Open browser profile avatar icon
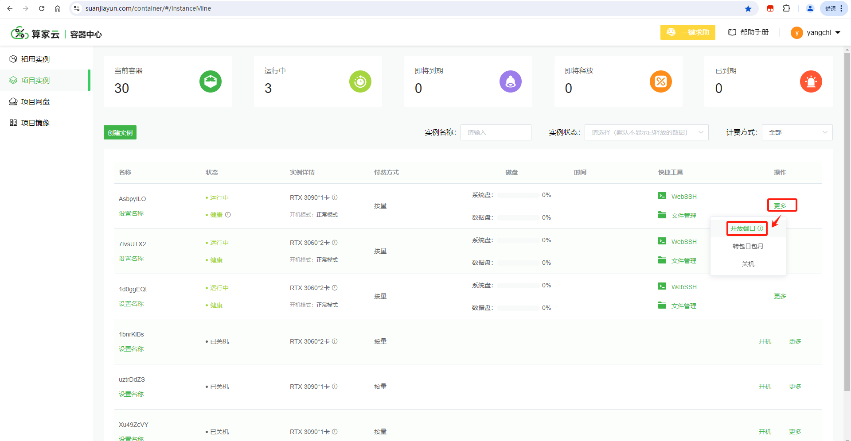This screenshot has width=851, height=441. point(810,8)
